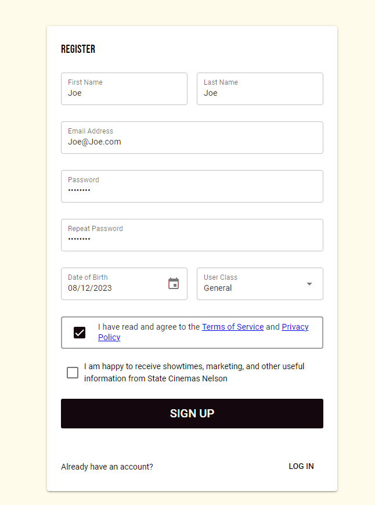This screenshot has width=375, height=505.
Task: Enable the marketing information checkbox
Action: 73,373
